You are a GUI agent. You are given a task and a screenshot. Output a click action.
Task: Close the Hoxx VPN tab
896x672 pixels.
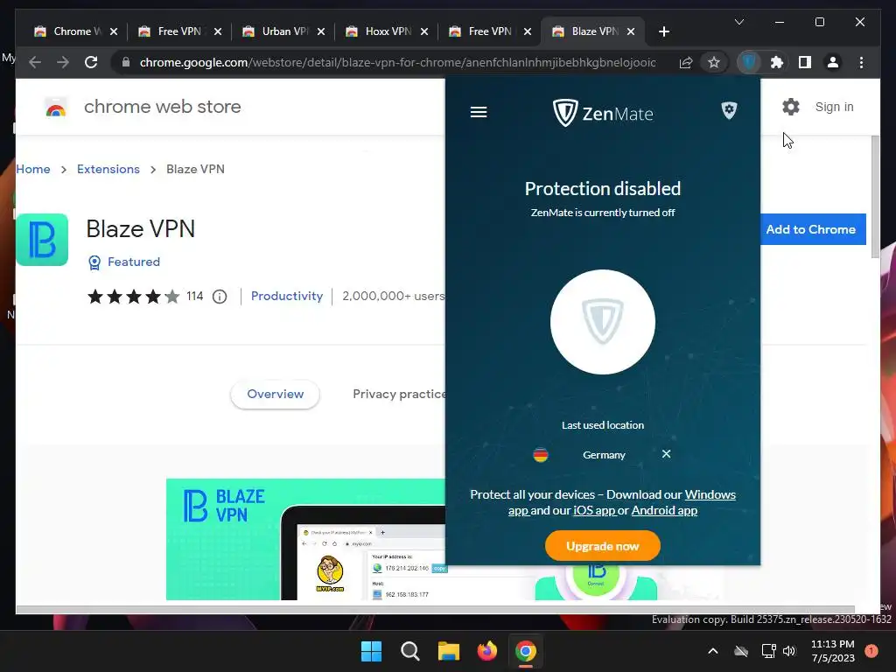tap(424, 31)
